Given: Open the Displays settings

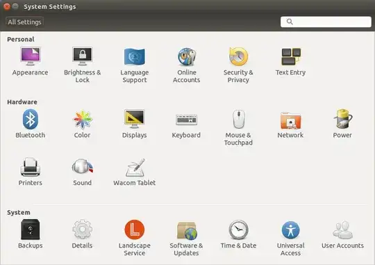Looking at the screenshot, I should [x=135, y=119].
